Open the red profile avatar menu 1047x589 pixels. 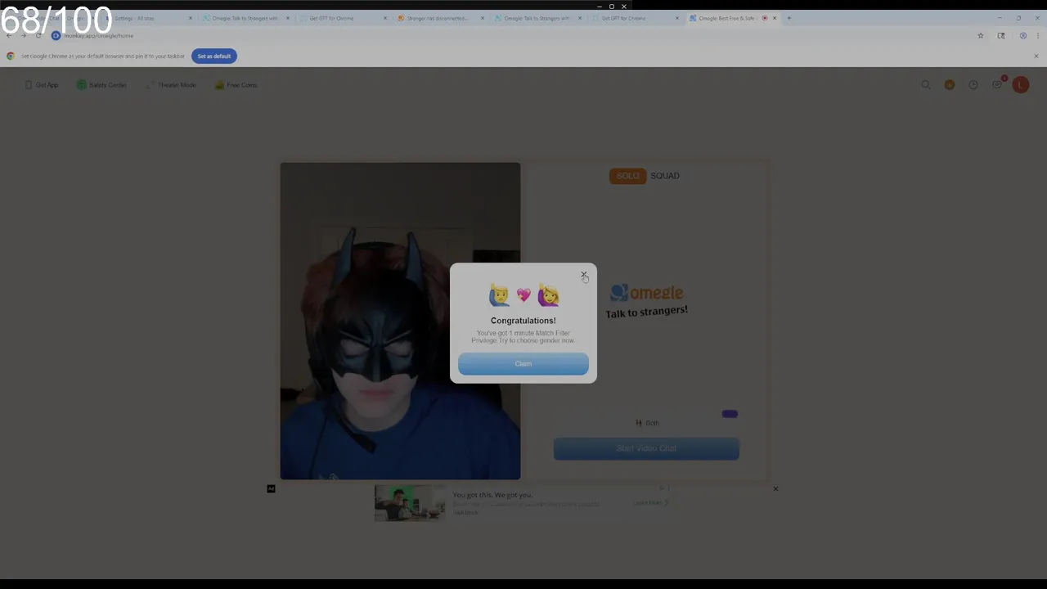(1021, 85)
